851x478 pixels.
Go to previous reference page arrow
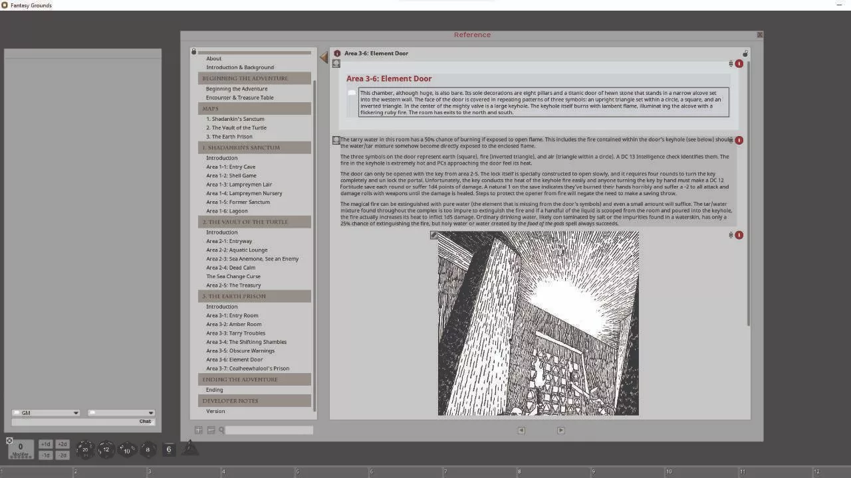[521, 430]
